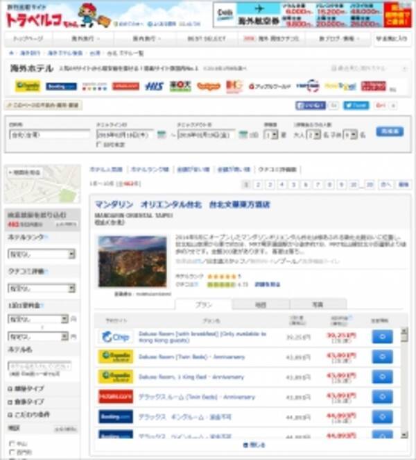Image resolution: width=416 pixels, height=460 pixels.
Task: Tick the second area checkbox in sidebar
Action: pos(12,453)
